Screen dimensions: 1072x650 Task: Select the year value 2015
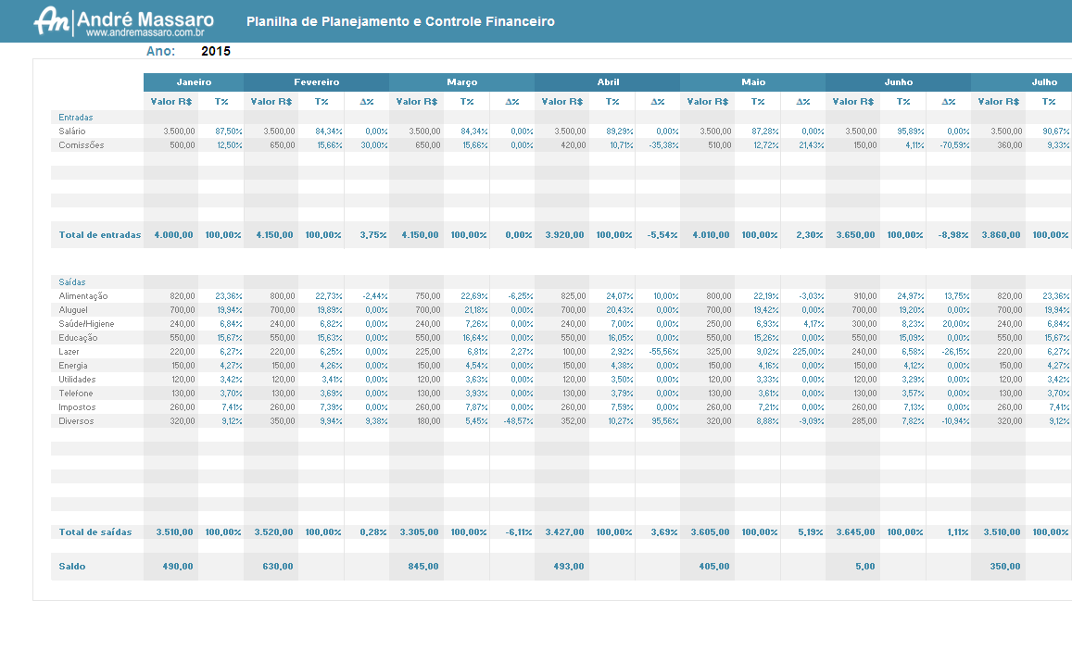(215, 51)
